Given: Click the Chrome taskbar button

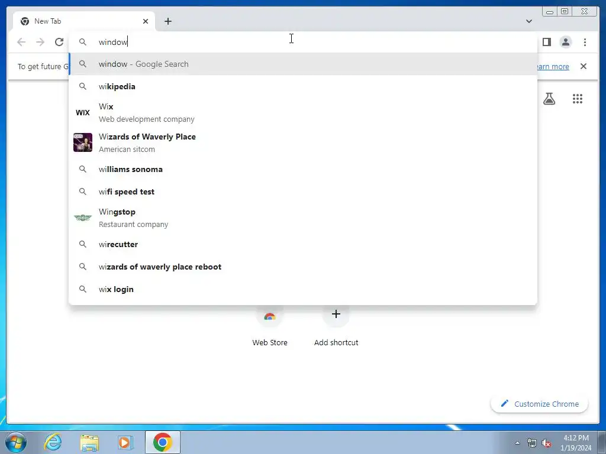Looking at the screenshot, I should tap(163, 442).
